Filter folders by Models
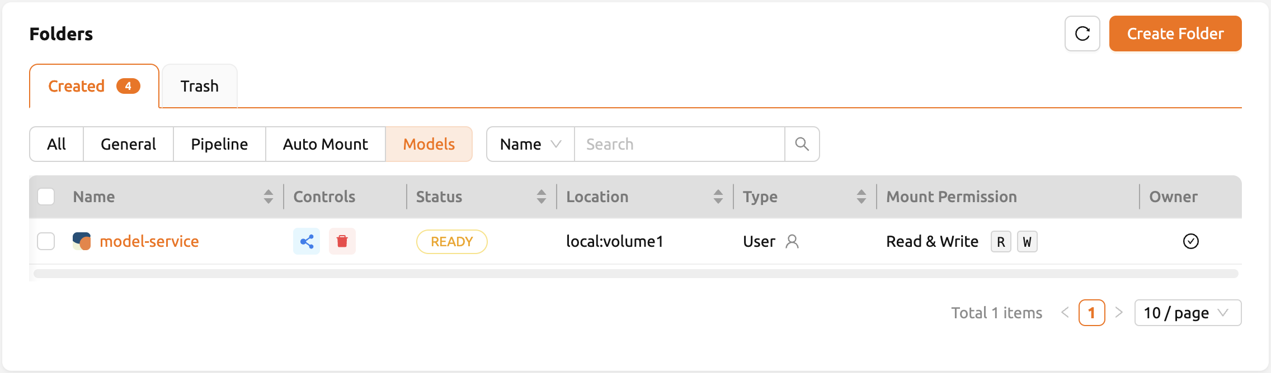The width and height of the screenshot is (1271, 373). point(429,144)
